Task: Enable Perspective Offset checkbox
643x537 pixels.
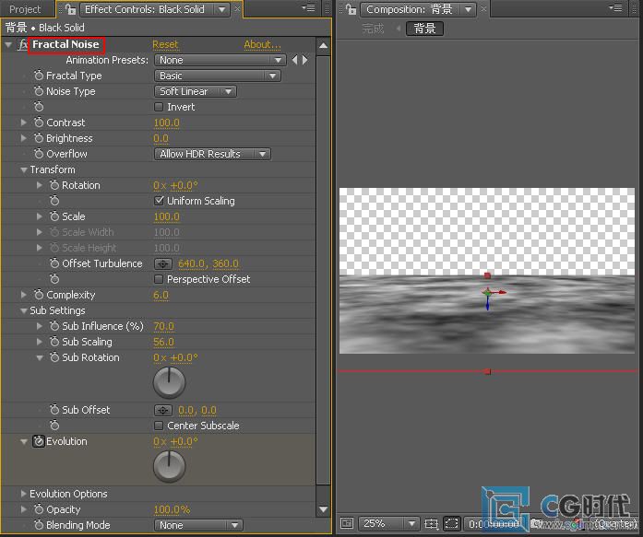Action: 159,279
